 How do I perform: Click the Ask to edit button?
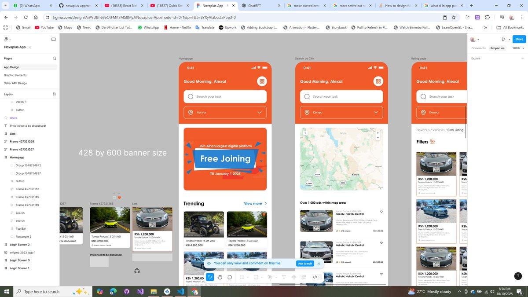click(x=305, y=264)
